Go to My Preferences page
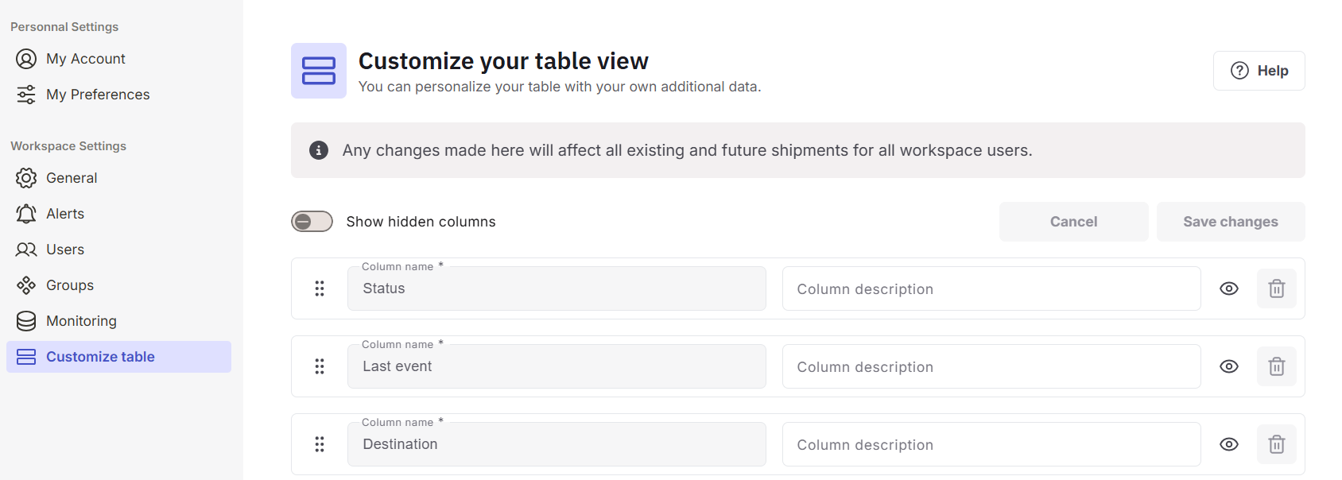1342x480 pixels. point(97,95)
